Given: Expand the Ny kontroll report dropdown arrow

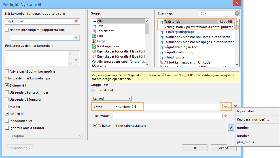Looking at the screenshot, I should click(76, 22).
